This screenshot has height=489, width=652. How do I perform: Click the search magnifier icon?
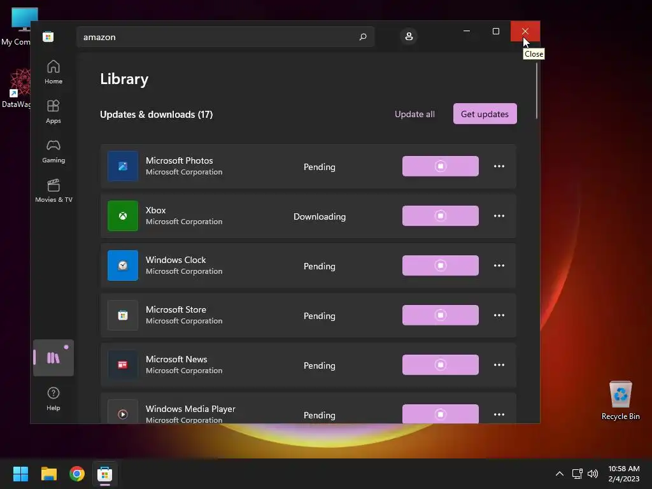pos(362,37)
